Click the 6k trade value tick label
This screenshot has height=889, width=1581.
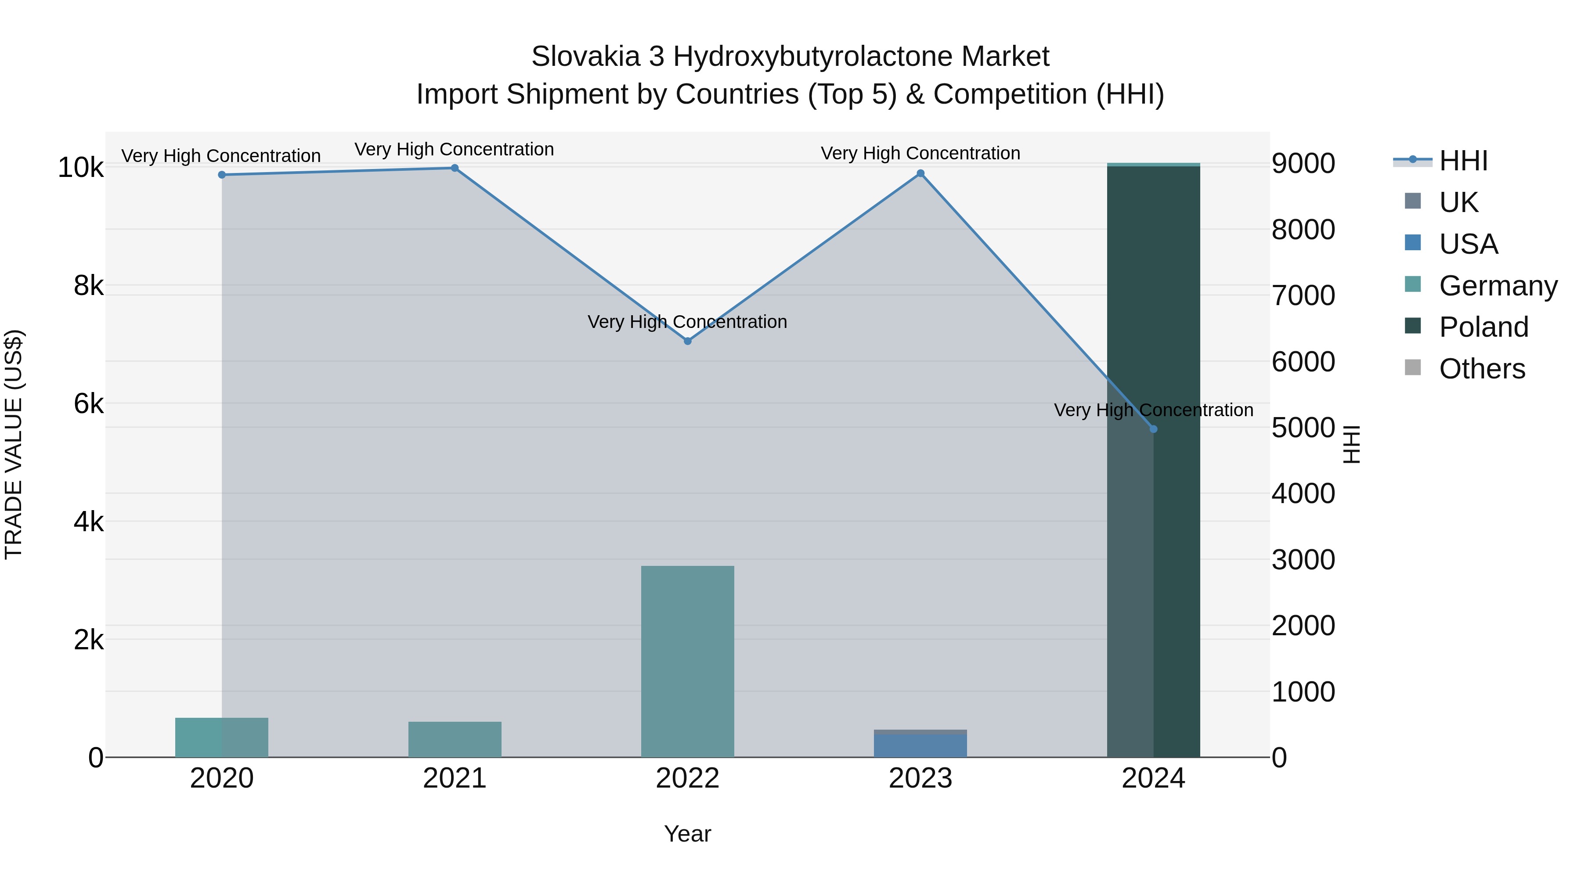click(89, 404)
